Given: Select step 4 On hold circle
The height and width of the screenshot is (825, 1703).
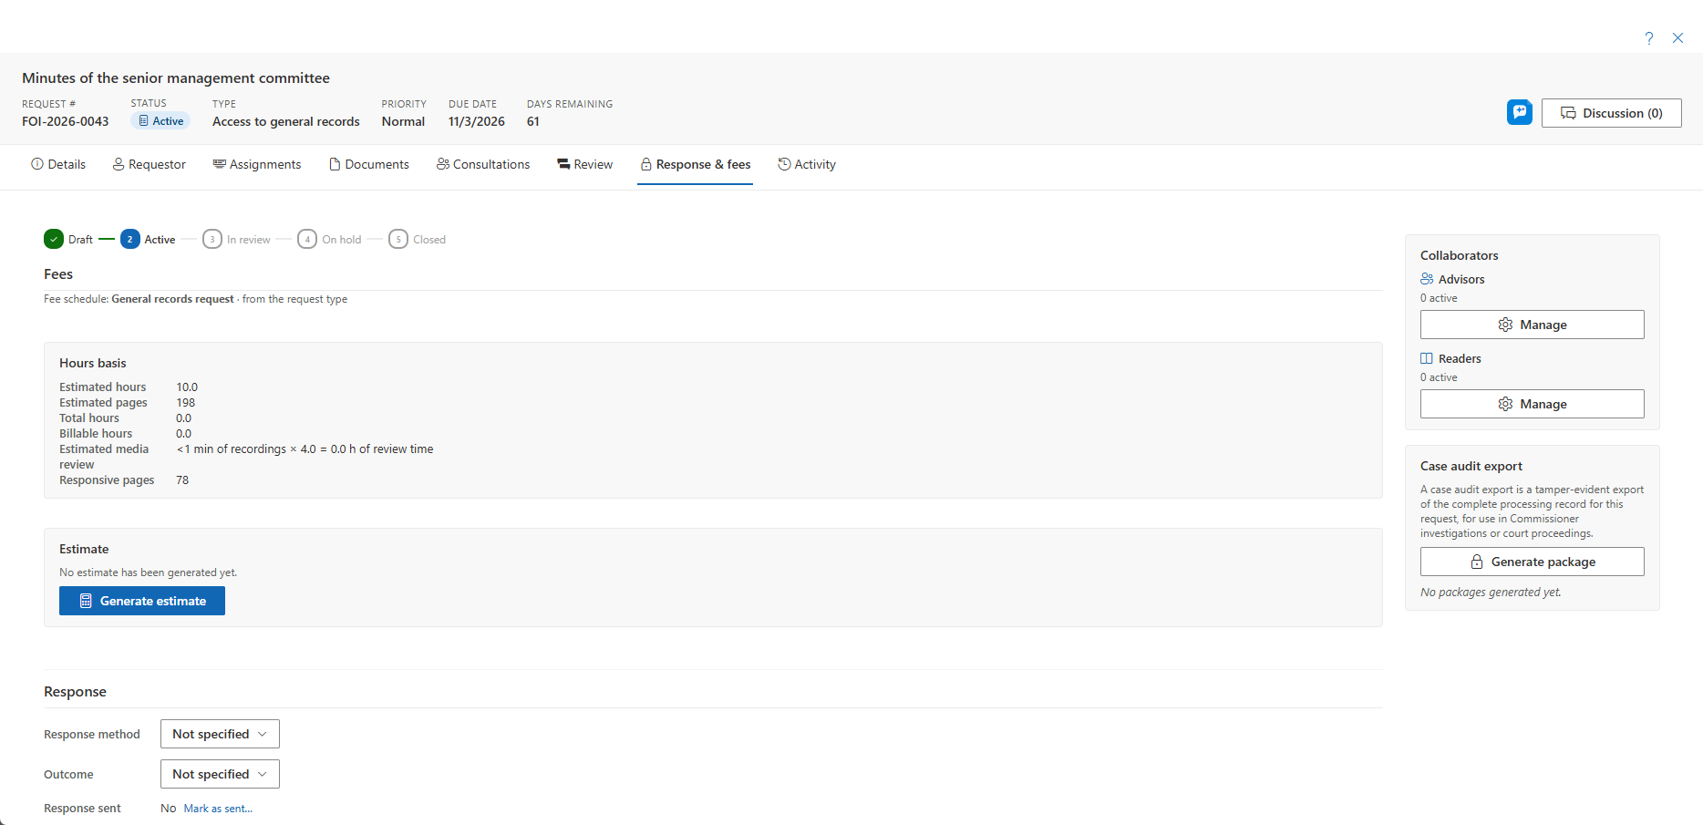Looking at the screenshot, I should pyautogui.click(x=307, y=239).
